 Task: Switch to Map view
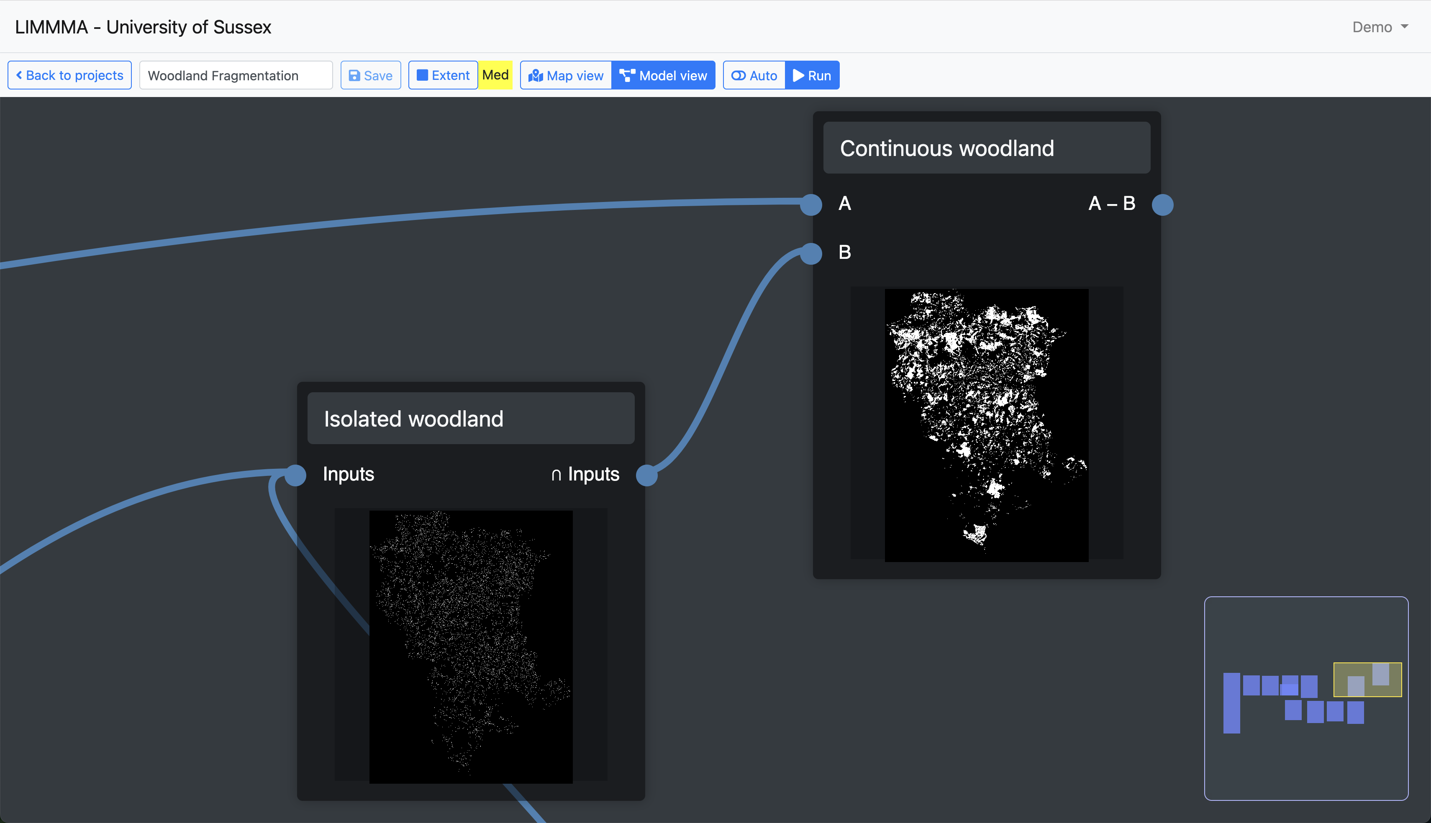[566, 75]
